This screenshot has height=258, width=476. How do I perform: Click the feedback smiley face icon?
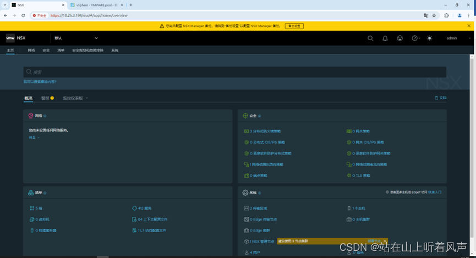400,38
